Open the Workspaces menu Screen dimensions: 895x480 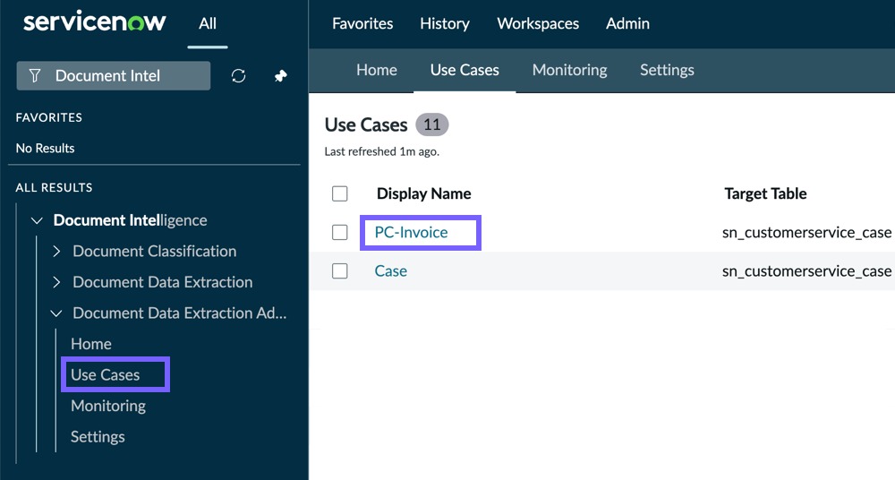click(538, 23)
